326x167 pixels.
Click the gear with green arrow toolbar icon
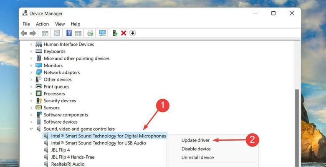tap(90, 33)
